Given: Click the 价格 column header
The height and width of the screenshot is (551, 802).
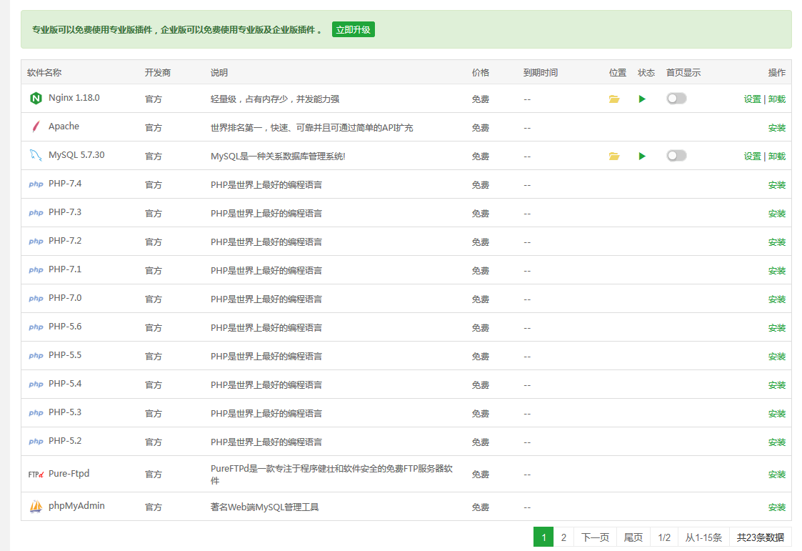Looking at the screenshot, I should click(481, 73).
